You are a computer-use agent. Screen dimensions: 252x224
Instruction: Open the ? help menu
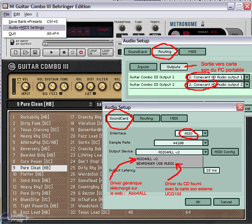37,14
